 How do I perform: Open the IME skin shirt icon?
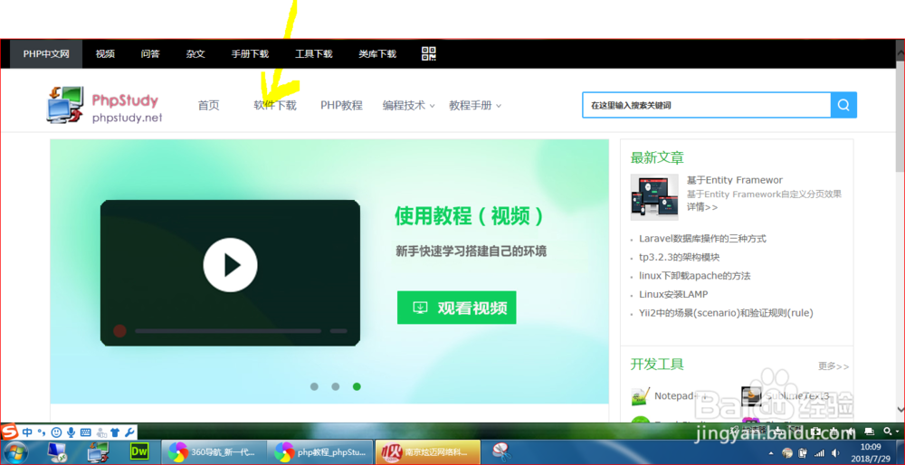click(x=115, y=432)
